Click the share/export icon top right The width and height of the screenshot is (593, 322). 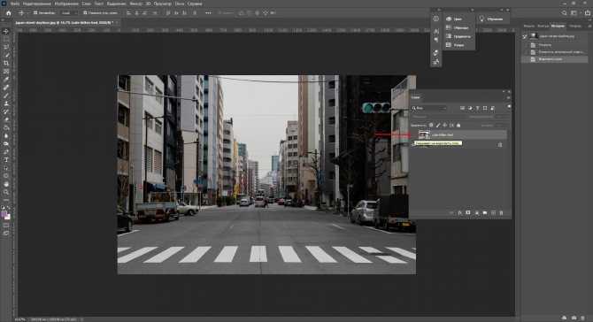coord(588,13)
